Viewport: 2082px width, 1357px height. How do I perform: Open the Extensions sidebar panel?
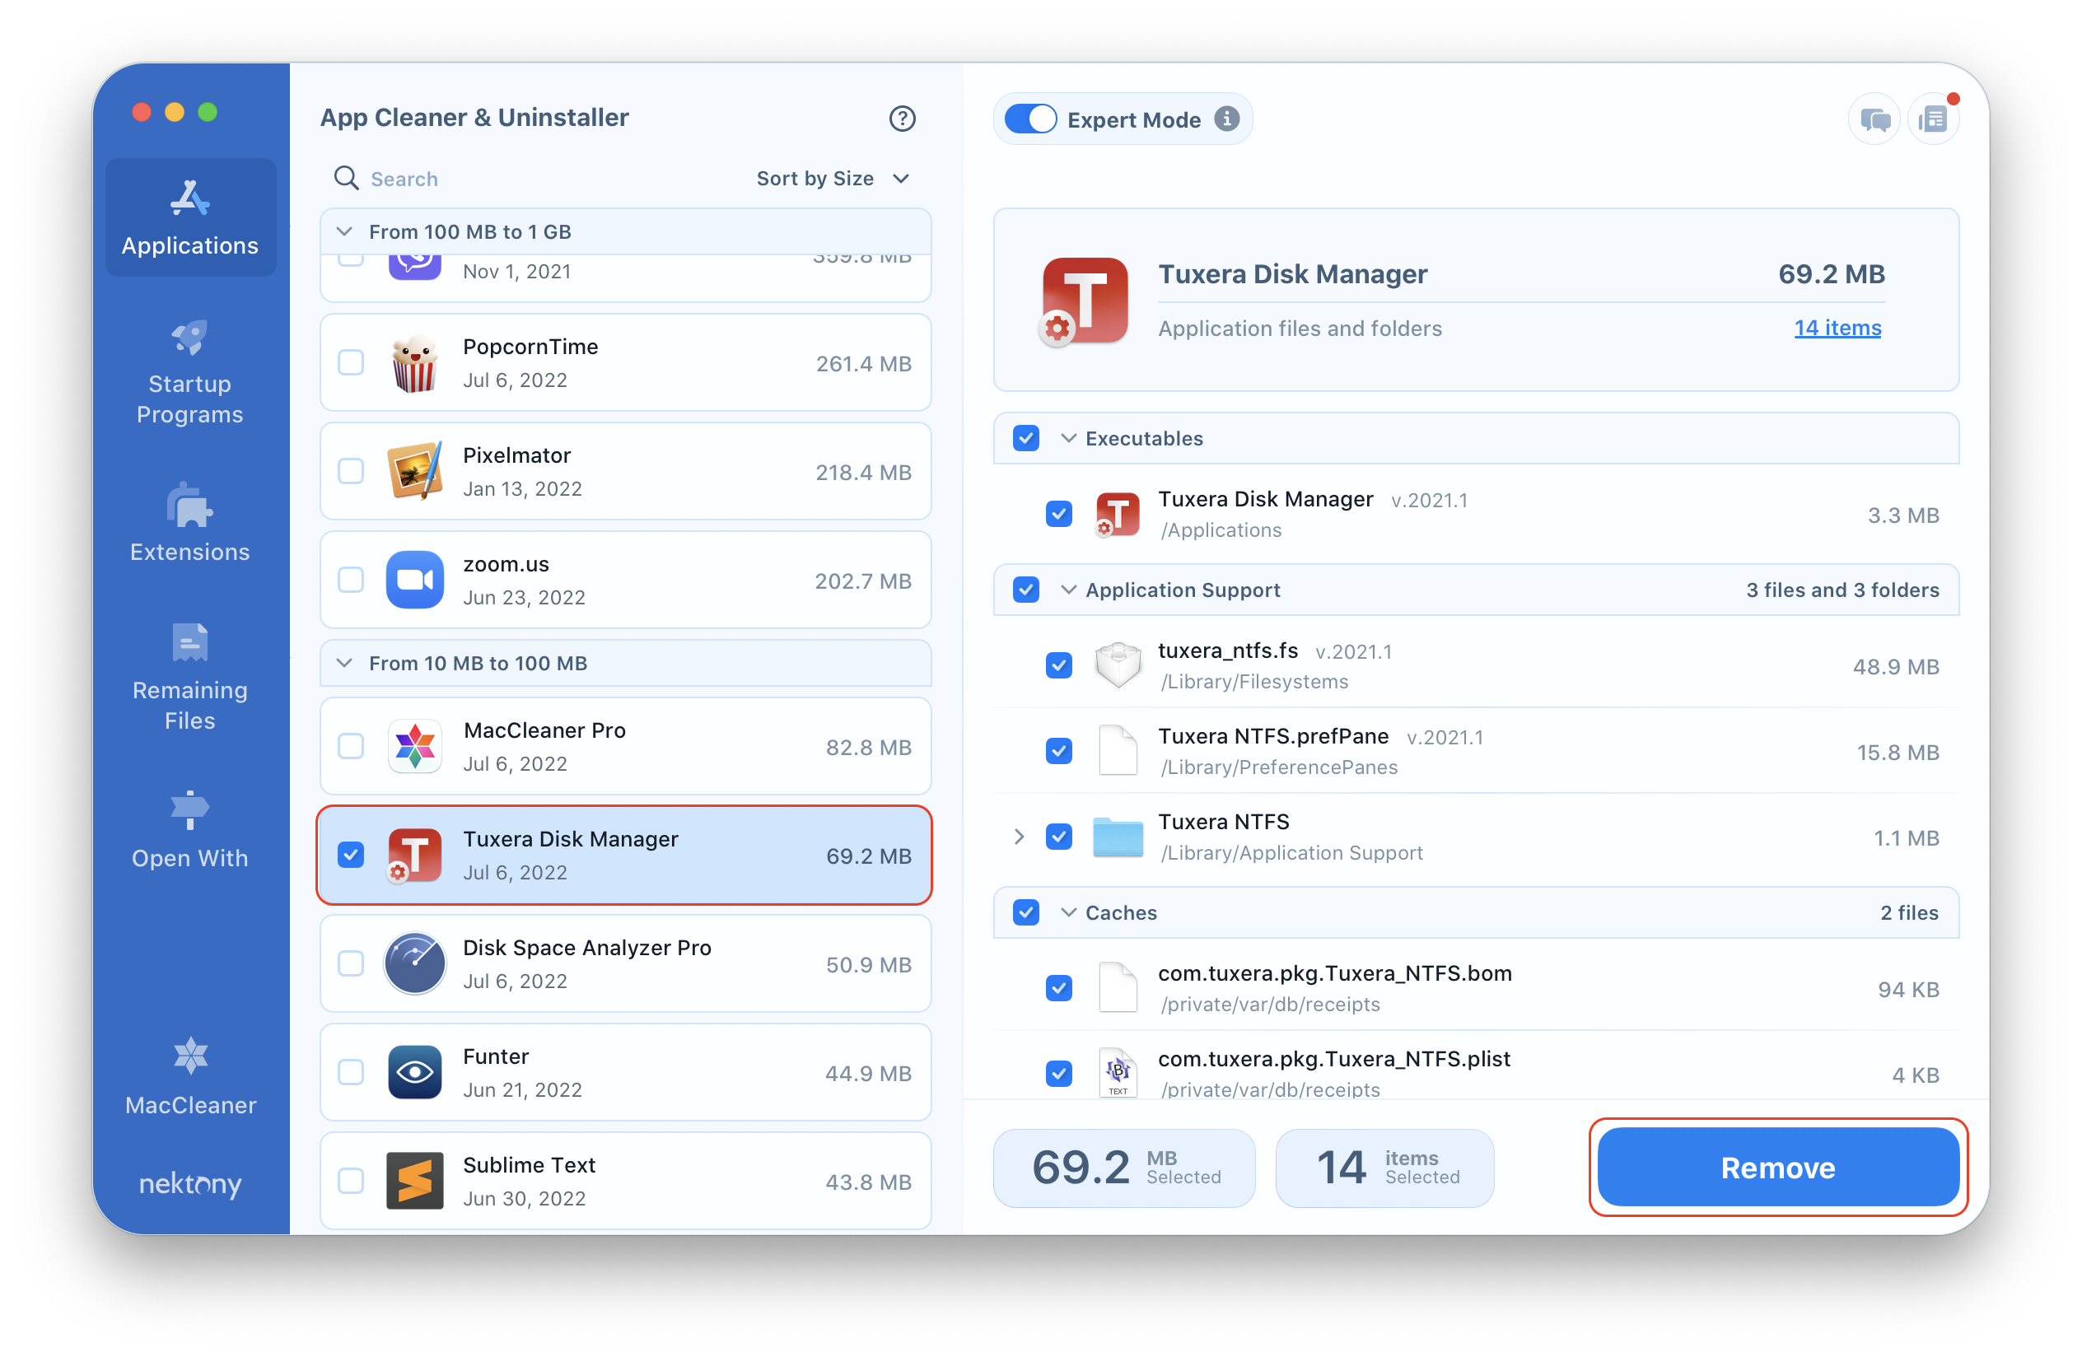point(191,529)
